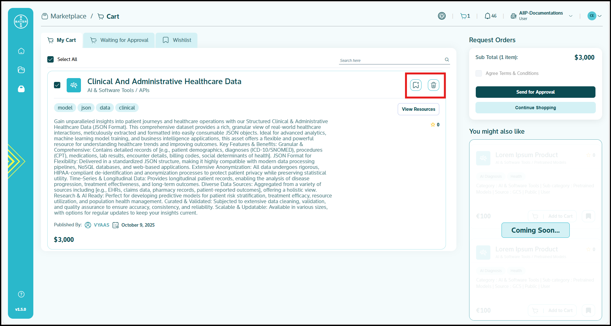
Task: Open the folder icon in sidebar
Action: point(21,70)
